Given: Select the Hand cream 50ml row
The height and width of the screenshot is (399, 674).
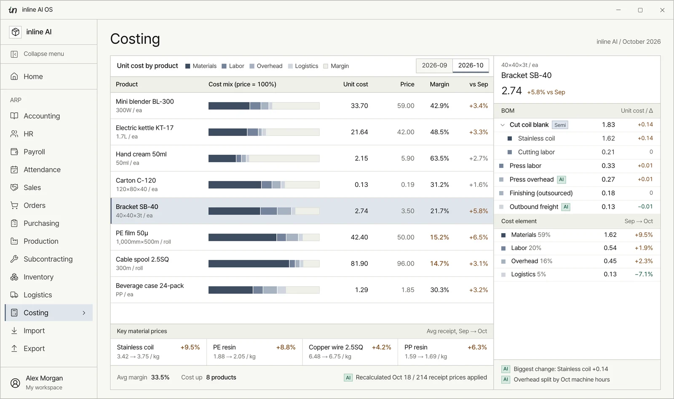Looking at the screenshot, I should [302, 158].
